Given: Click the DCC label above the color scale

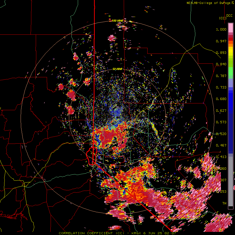Looking at the screenshot, I should pyautogui.click(x=229, y=16).
